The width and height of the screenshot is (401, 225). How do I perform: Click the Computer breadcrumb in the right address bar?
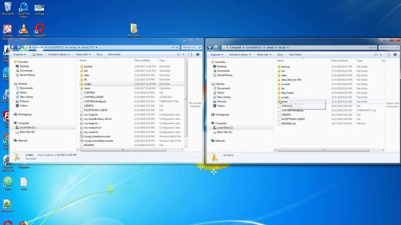236,47
